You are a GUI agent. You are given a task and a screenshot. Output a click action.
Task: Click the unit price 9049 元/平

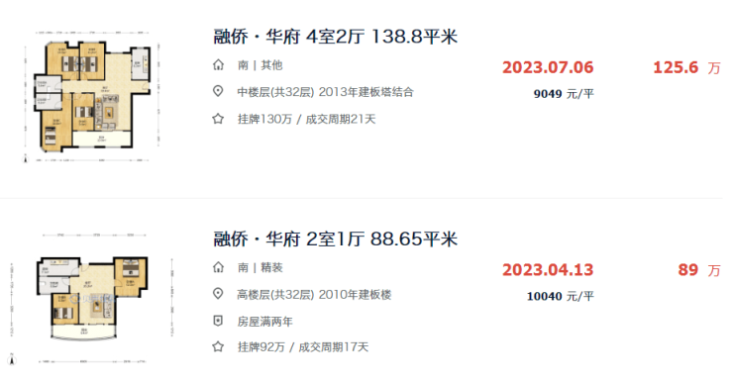[x=564, y=94]
